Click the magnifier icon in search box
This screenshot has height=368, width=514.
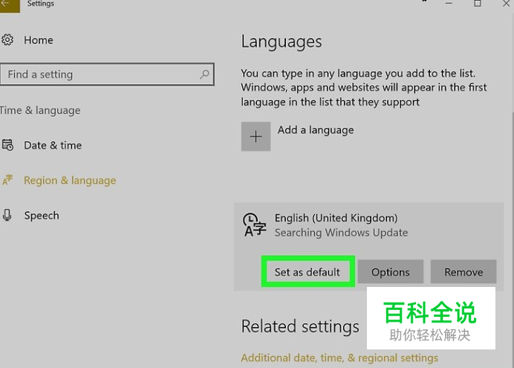[x=204, y=74]
